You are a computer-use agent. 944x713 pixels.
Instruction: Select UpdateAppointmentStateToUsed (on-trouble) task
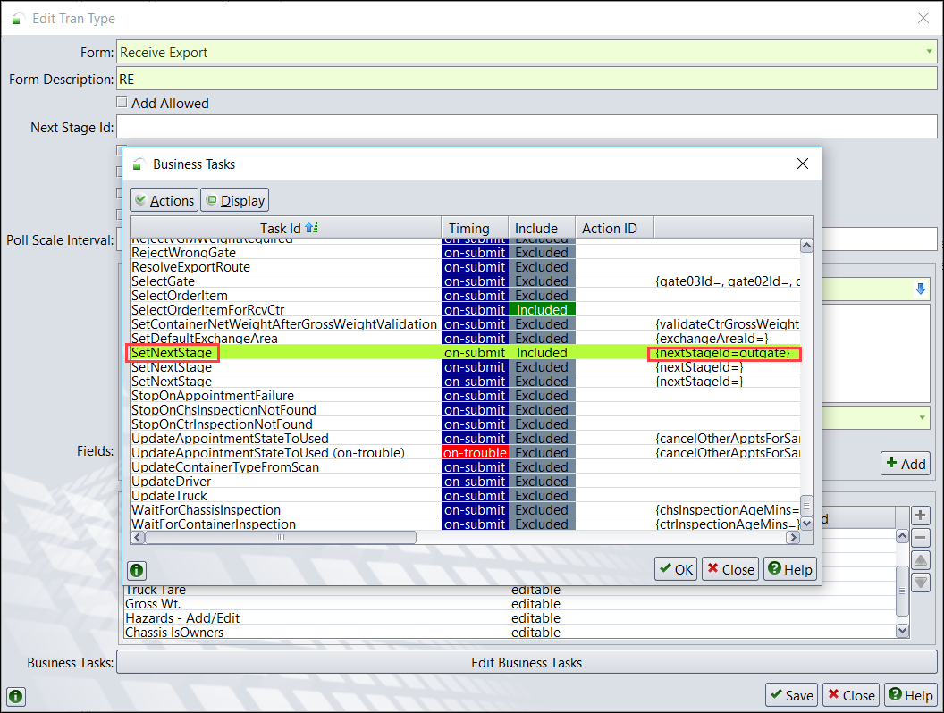click(466, 452)
